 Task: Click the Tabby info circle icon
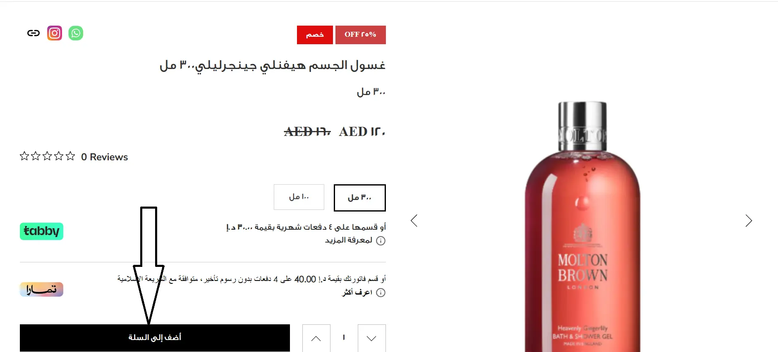click(381, 241)
